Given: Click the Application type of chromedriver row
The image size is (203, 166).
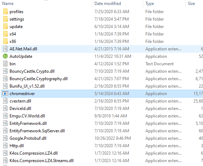Looking at the screenshot, I should pyautogui.click(x=156, y=94).
